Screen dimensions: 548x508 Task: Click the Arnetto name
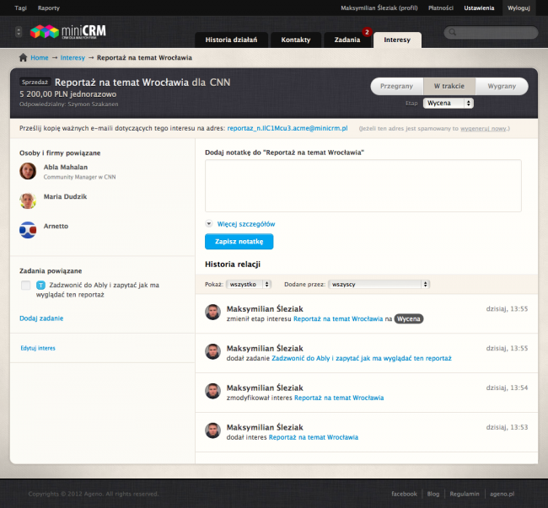point(56,227)
